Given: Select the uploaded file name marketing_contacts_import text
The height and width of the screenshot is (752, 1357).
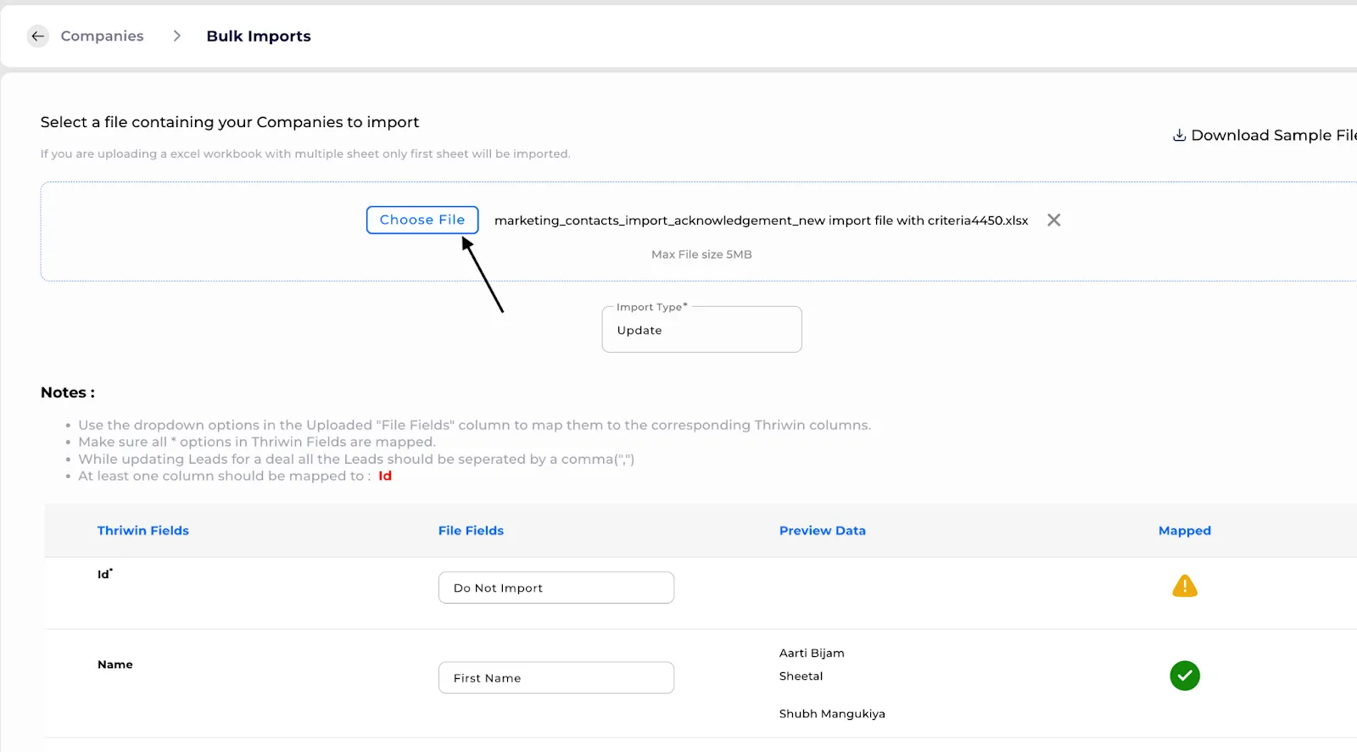Looking at the screenshot, I should 761,220.
